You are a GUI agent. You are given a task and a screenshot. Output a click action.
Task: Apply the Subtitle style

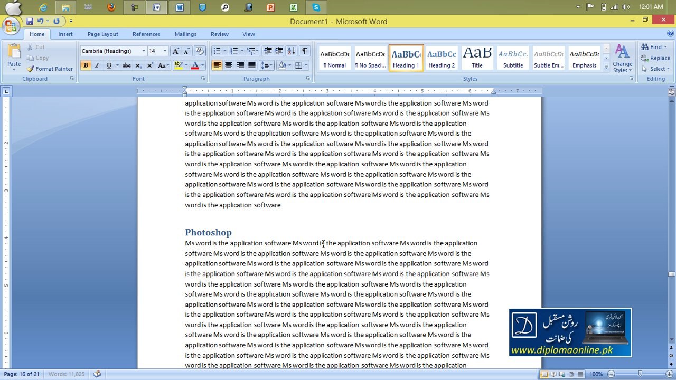(x=513, y=58)
